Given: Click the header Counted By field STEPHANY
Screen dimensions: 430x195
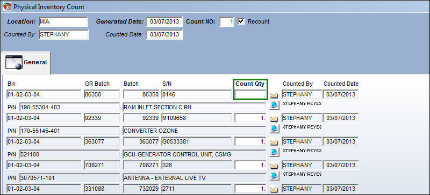Looking at the screenshot, I should tap(63, 35).
